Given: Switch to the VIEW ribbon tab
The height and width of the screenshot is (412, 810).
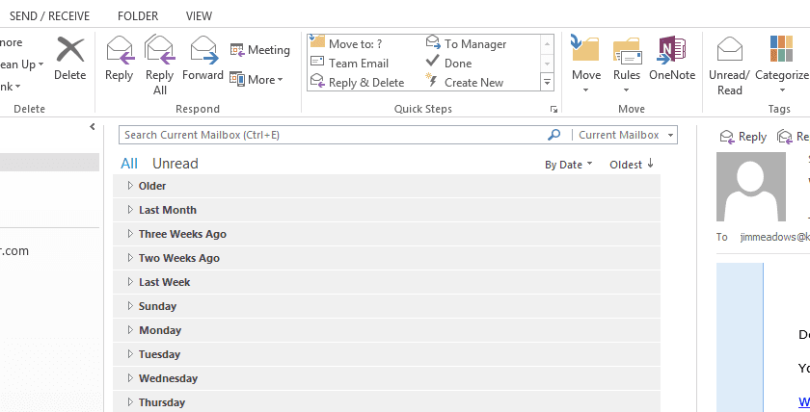Looking at the screenshot, I should point(200,16).
